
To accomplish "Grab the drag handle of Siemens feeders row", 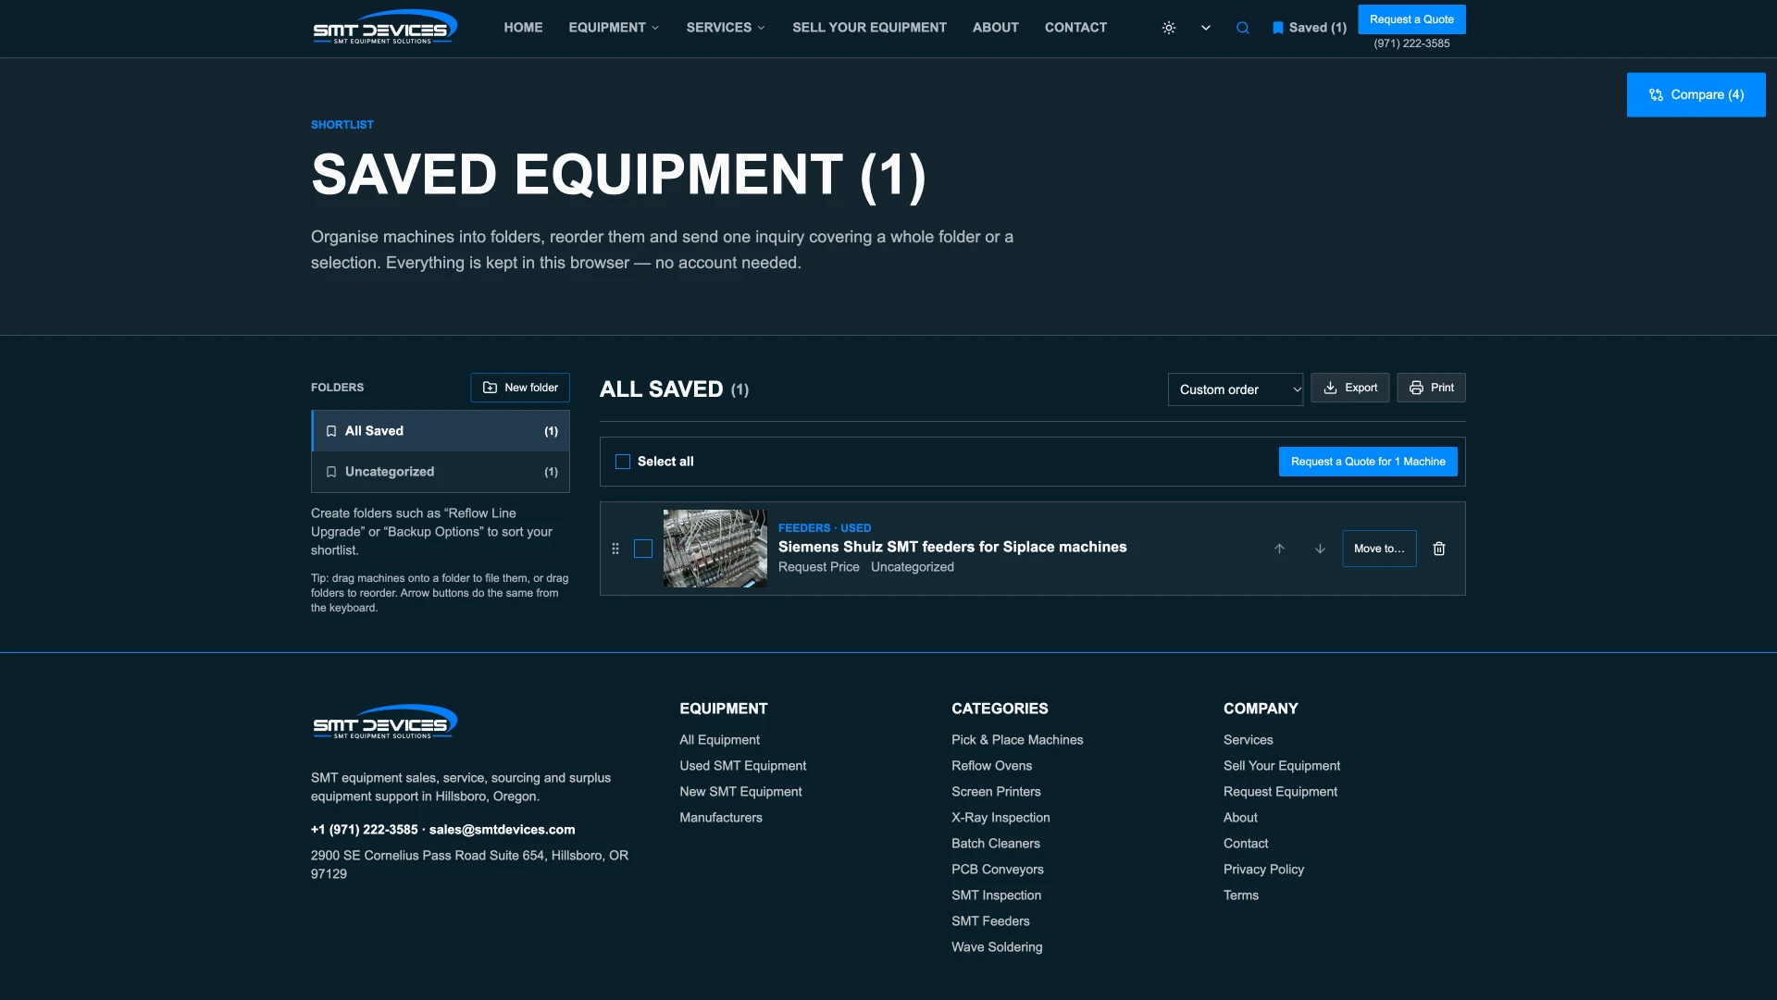I will (x=615, y=549).
